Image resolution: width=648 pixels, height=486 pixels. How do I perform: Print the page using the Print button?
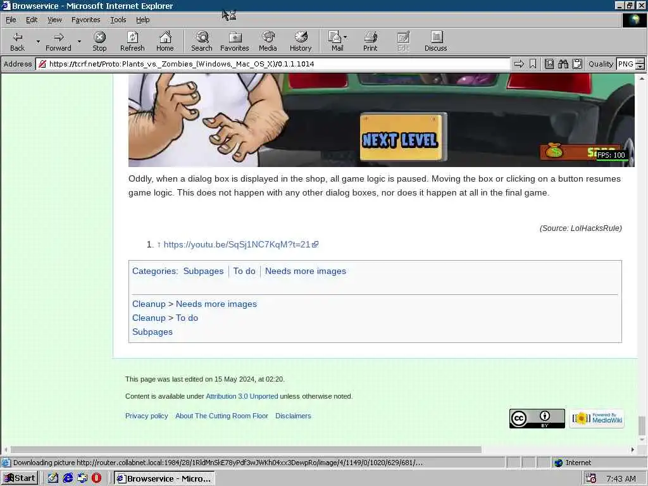click(x=370, y=41)
